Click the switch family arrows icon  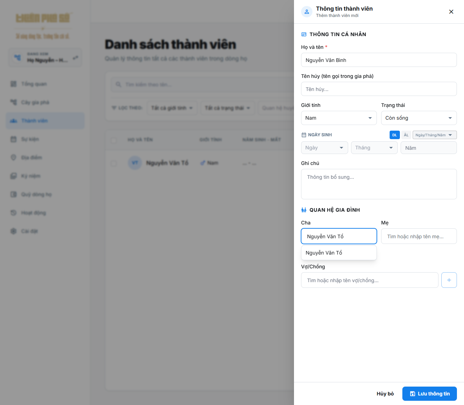click(x=75, y=57)
